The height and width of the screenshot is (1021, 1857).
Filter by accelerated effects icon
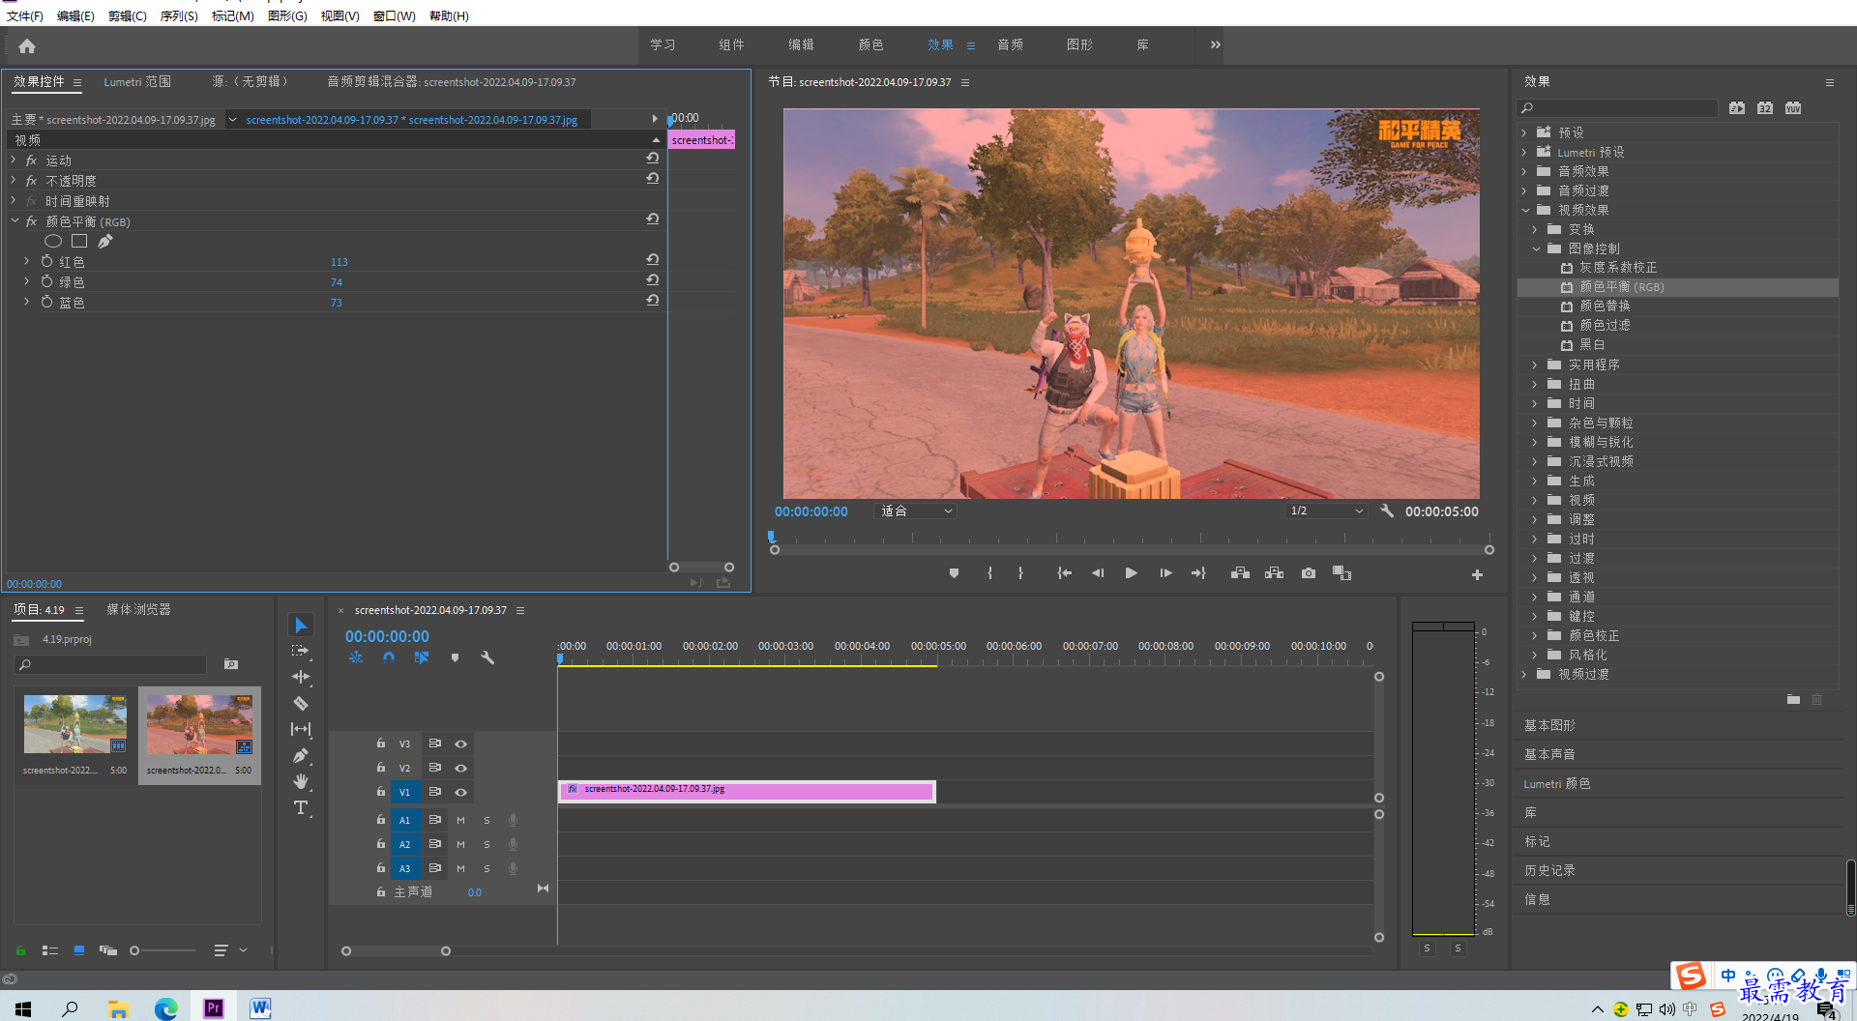[1737, 108]
